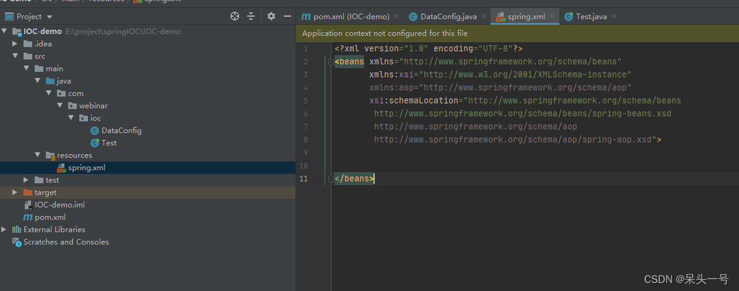Click the pom.xml Maven icon in tree
Image resolution: width=739 pixels, height=291 pixels.
(x=27, y=217)
